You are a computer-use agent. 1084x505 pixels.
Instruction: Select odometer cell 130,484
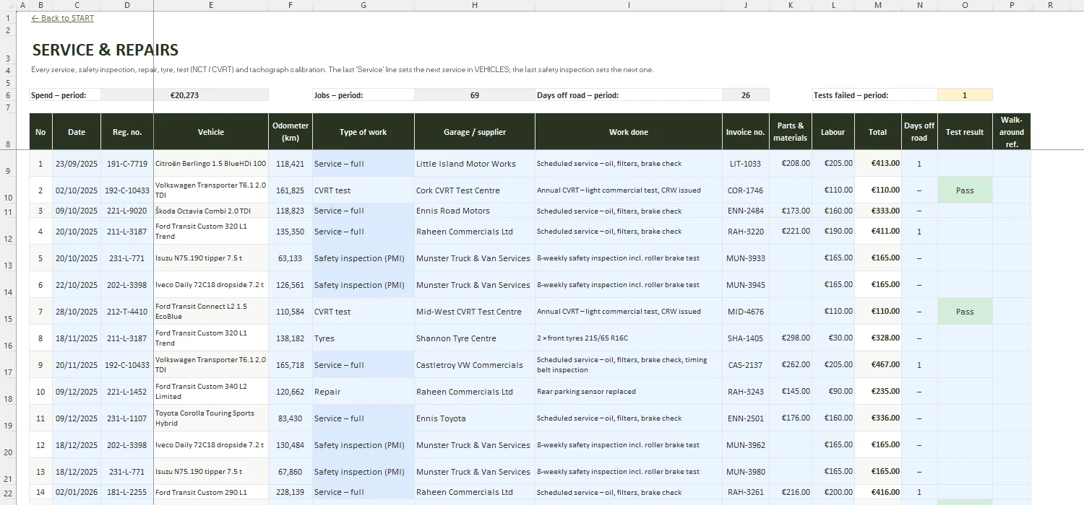(x=291, y=445)
